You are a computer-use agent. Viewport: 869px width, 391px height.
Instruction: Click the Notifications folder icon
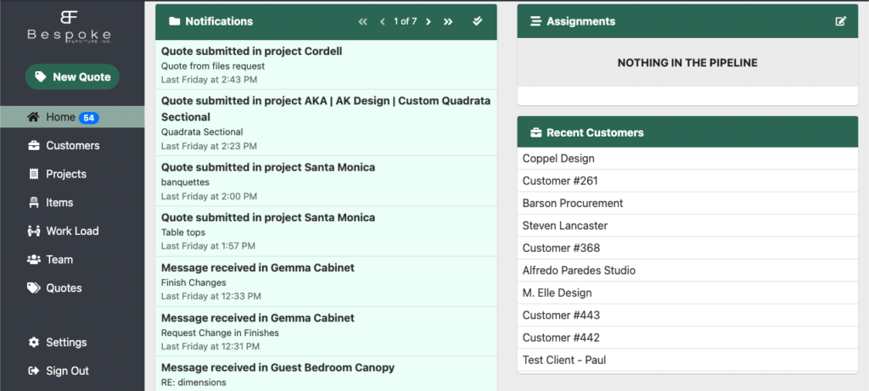pyautogui.click(x=175, y=21)
